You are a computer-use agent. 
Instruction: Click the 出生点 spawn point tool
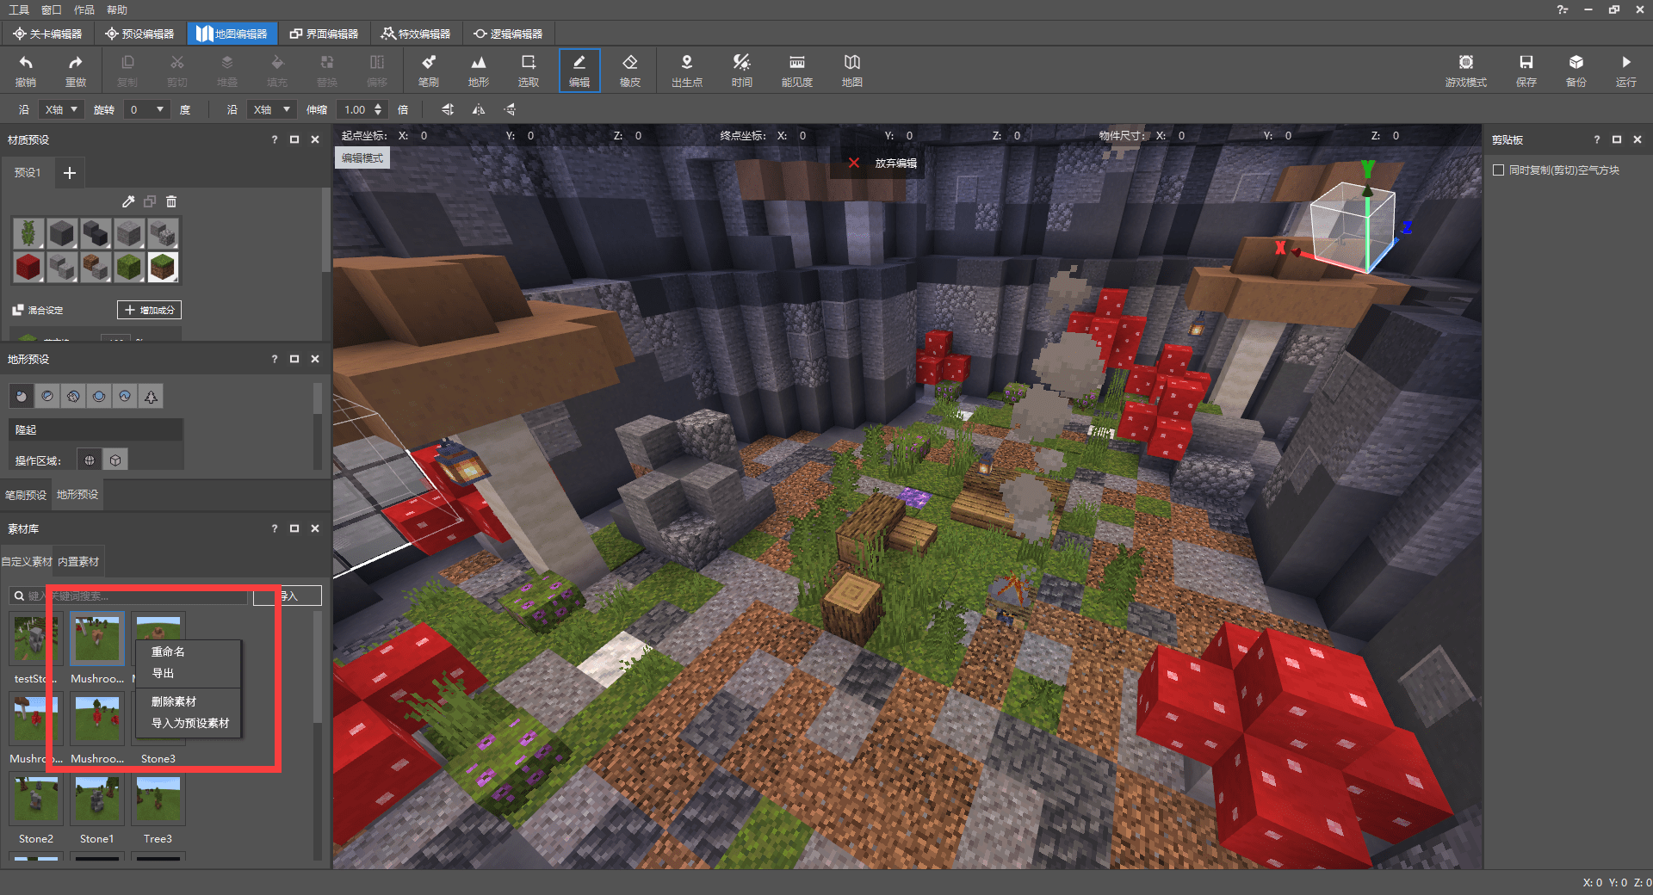687,69
